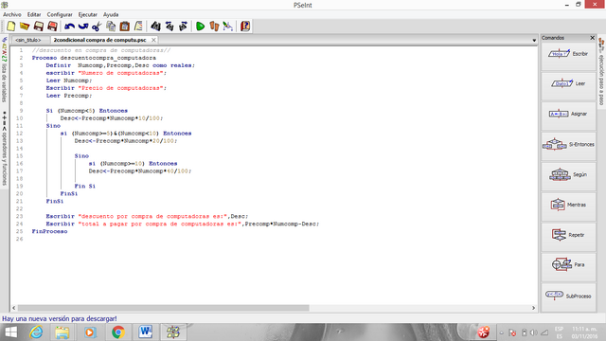Open the flowchart diagram view icon

(x=227, y=27)
